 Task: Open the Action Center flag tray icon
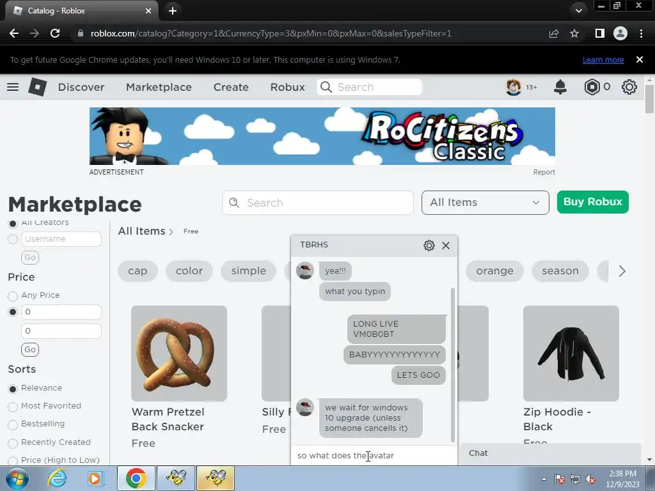coord(560,479)
